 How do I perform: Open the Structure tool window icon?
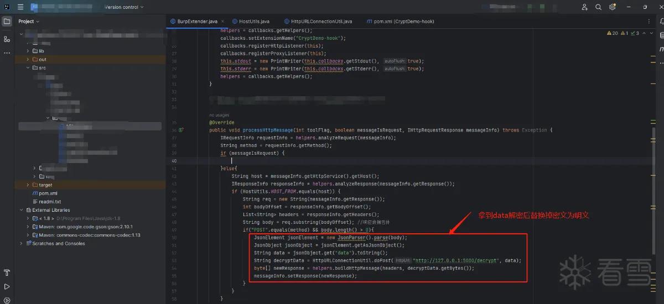(x=7, y=39)
